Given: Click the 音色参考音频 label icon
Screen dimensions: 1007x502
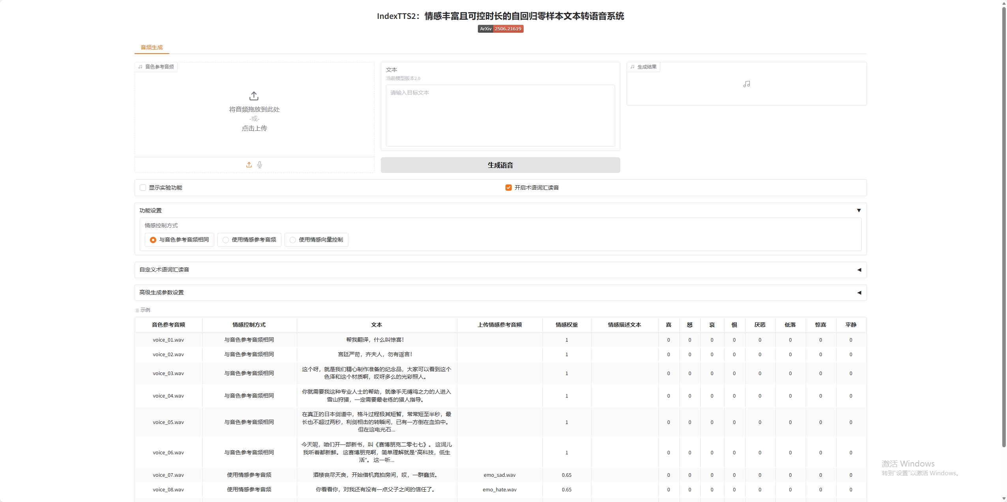Looking at the screenshot, I should click(140, 67).
